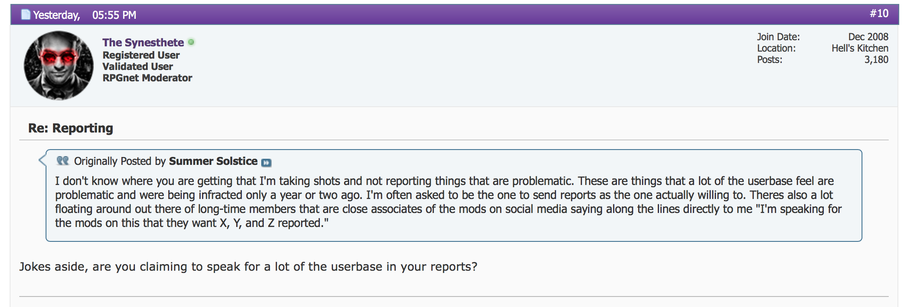Click the post count 3,180

876,60
